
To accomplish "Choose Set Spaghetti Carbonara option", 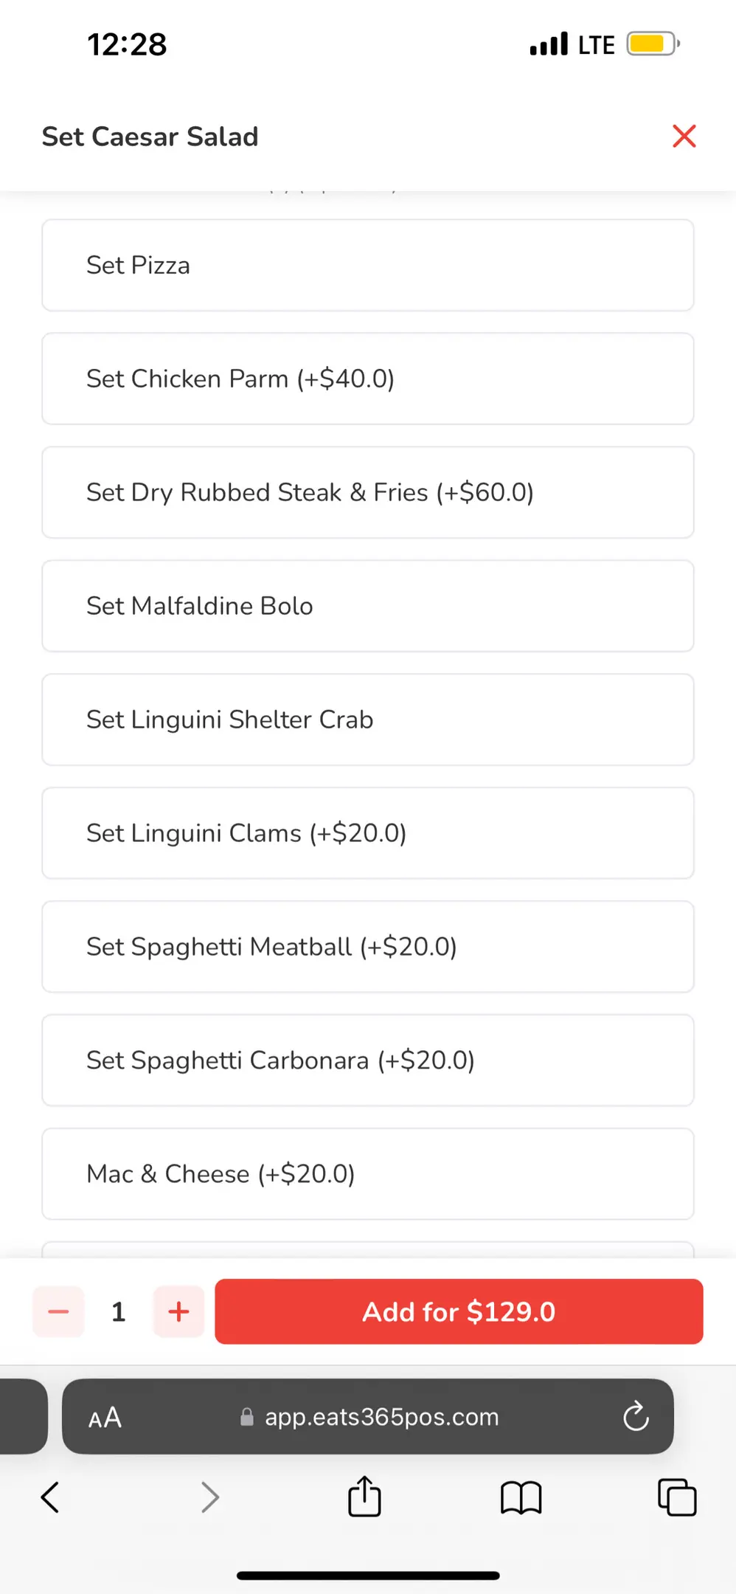I will click(367, 1060).
